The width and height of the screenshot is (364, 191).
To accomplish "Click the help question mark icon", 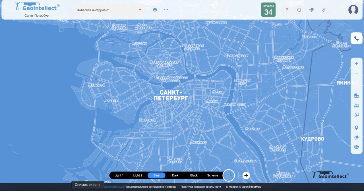I will [x=287, y=10].
